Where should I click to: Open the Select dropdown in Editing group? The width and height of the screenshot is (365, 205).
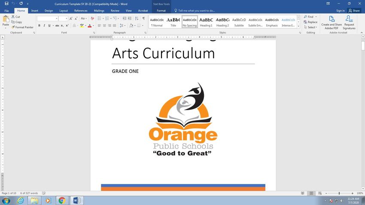310,27
